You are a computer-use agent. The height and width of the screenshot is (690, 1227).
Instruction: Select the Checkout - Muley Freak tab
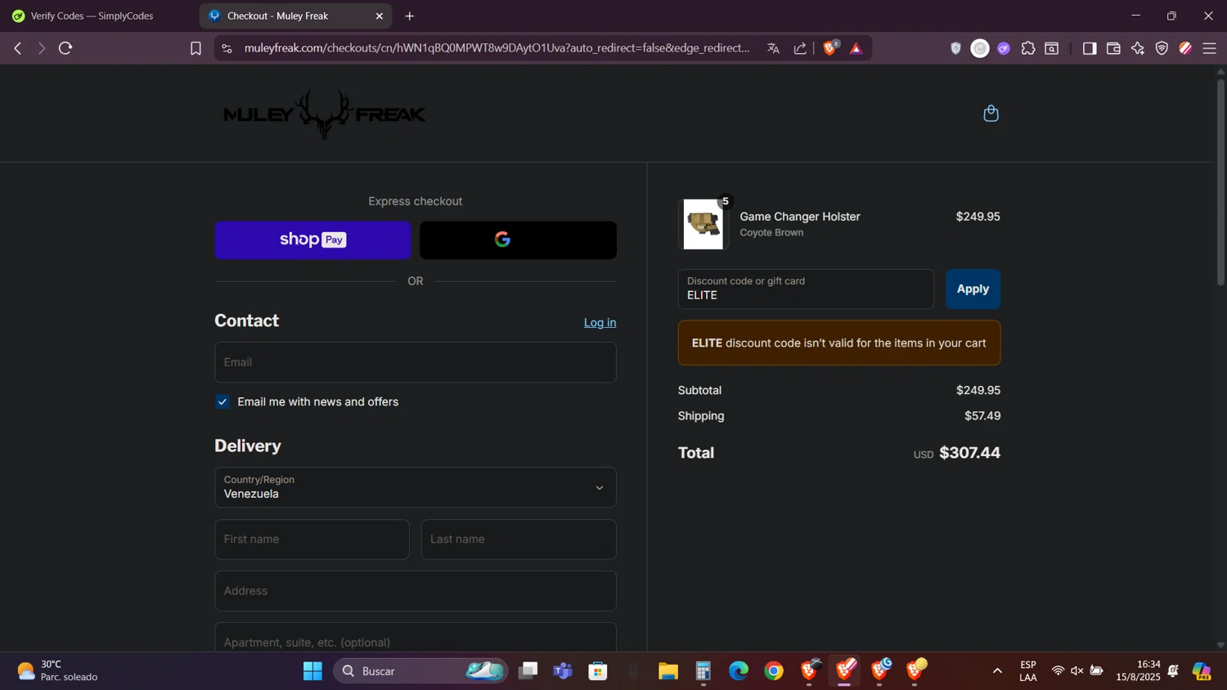(278, 16)
